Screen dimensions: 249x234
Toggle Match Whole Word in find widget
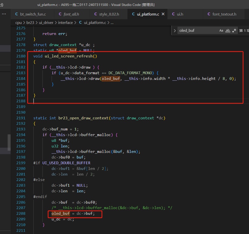(x=228, y=30)
